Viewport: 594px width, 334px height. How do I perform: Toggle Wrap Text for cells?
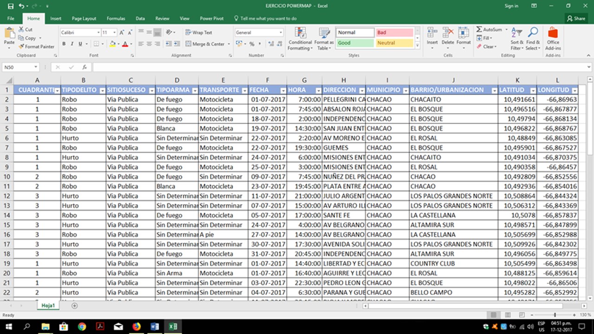[x=199, y=32]
